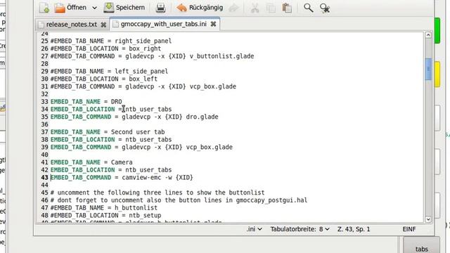Image resolution: width=450 pixels, height=253 pixels.
Task: Click the green indicator in background window
Action: click(437, 31)
